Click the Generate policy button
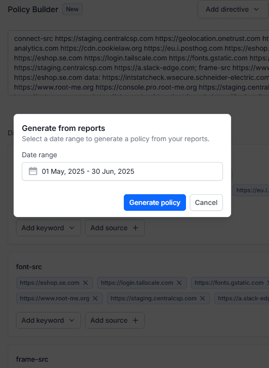Viewport: 269px width, 368px height. point(155,202)
